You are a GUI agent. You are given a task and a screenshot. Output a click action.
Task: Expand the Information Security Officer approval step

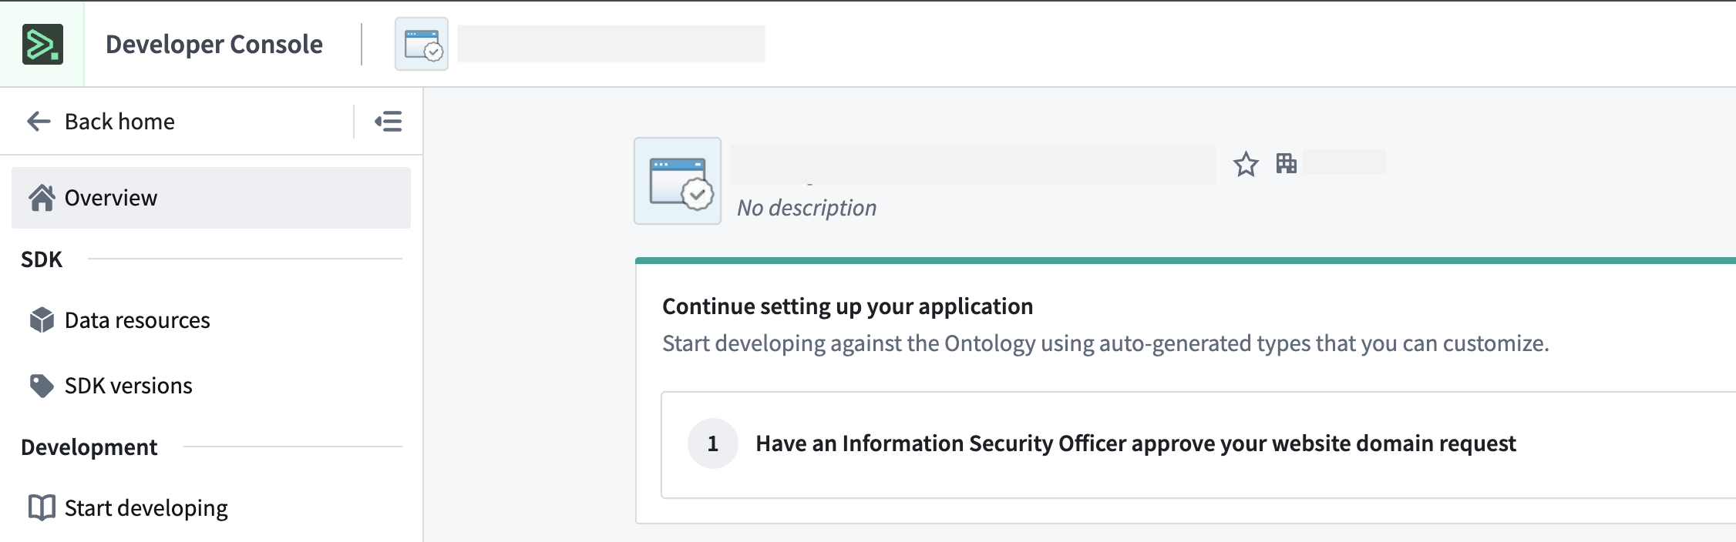[x=1135, y=443]
